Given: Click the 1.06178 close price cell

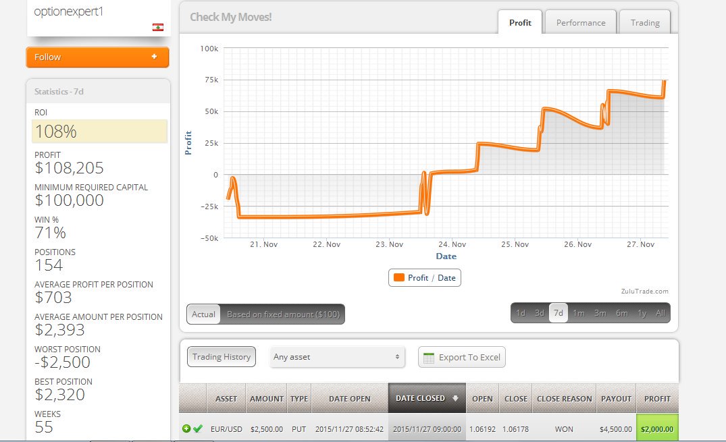Looking at the screenshot, I should 515,429.
